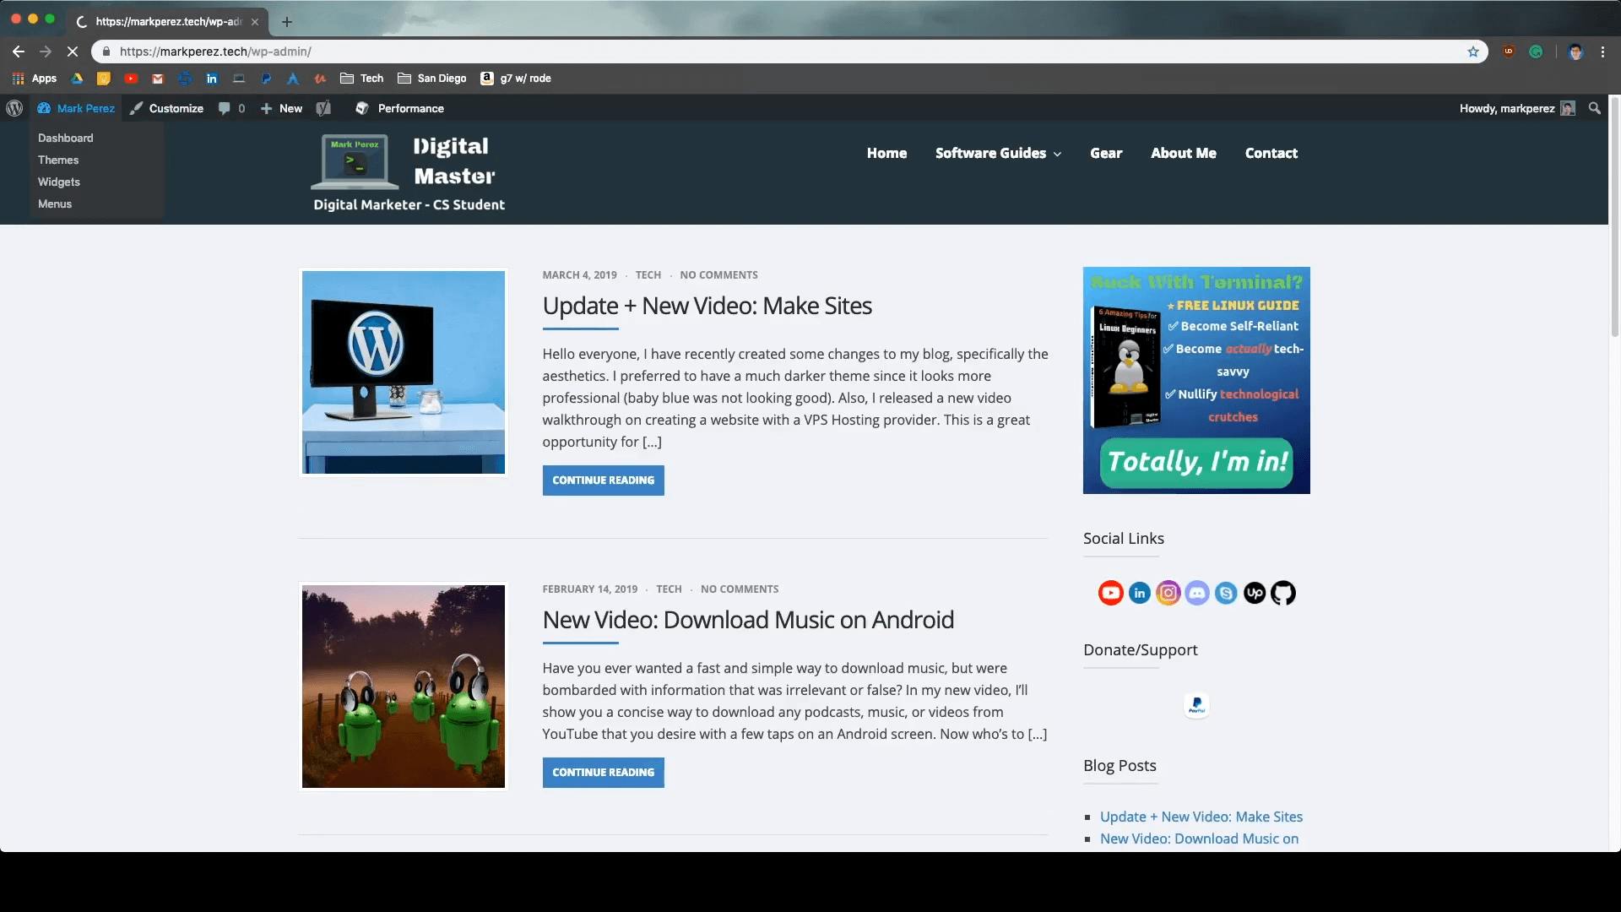Click Continue Reading for Make Sites
The height and width of the screenshot is (912, 1621).
(x=604, y=479)
